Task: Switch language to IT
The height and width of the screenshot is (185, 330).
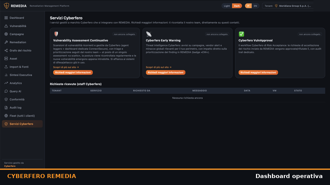Action: coord(248,6)
